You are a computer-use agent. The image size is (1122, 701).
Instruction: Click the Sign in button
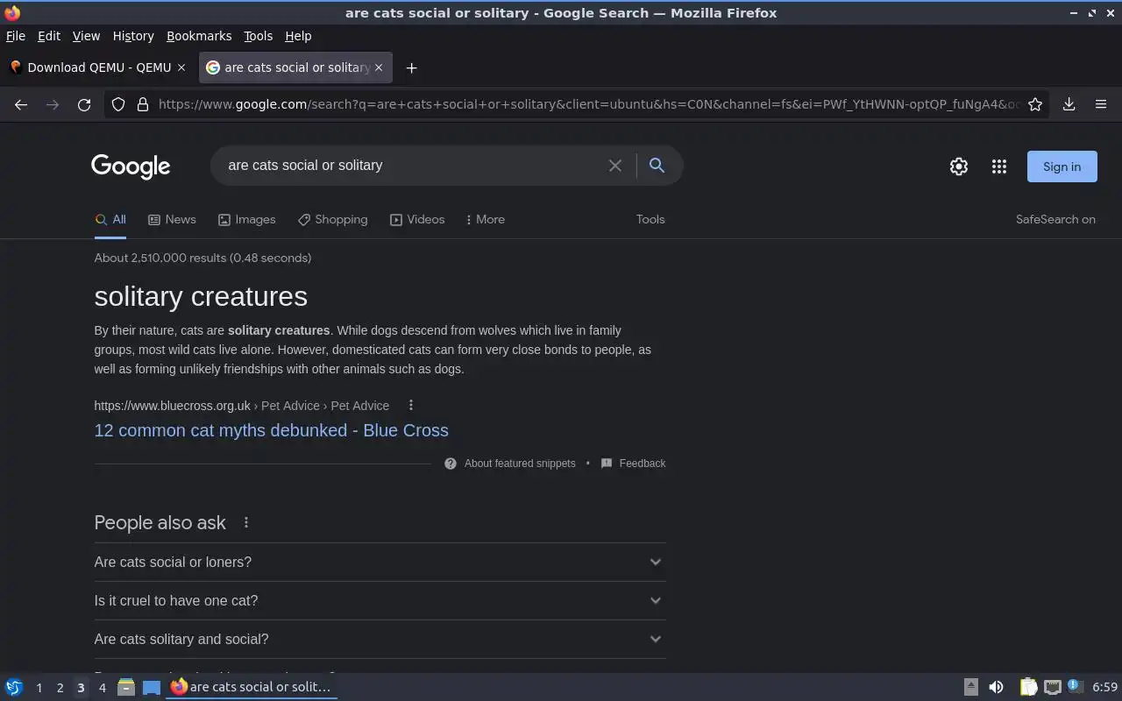point(1062,166)
